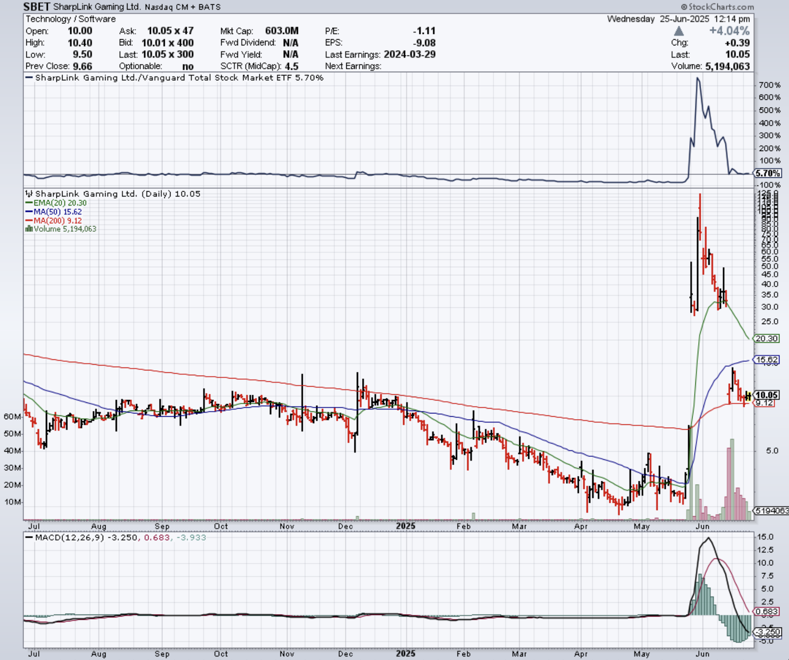This screenshot has width=789, height=660.
Task: Select the EPS value -9.08
Action: click(424, 43)
